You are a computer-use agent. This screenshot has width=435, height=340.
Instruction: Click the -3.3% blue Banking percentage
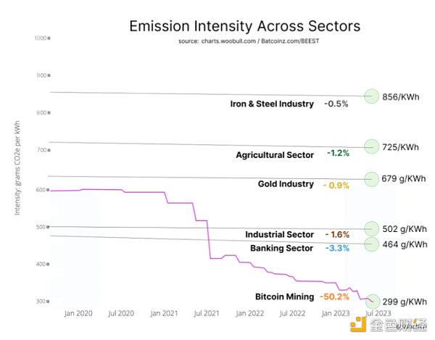pos(337,248)
